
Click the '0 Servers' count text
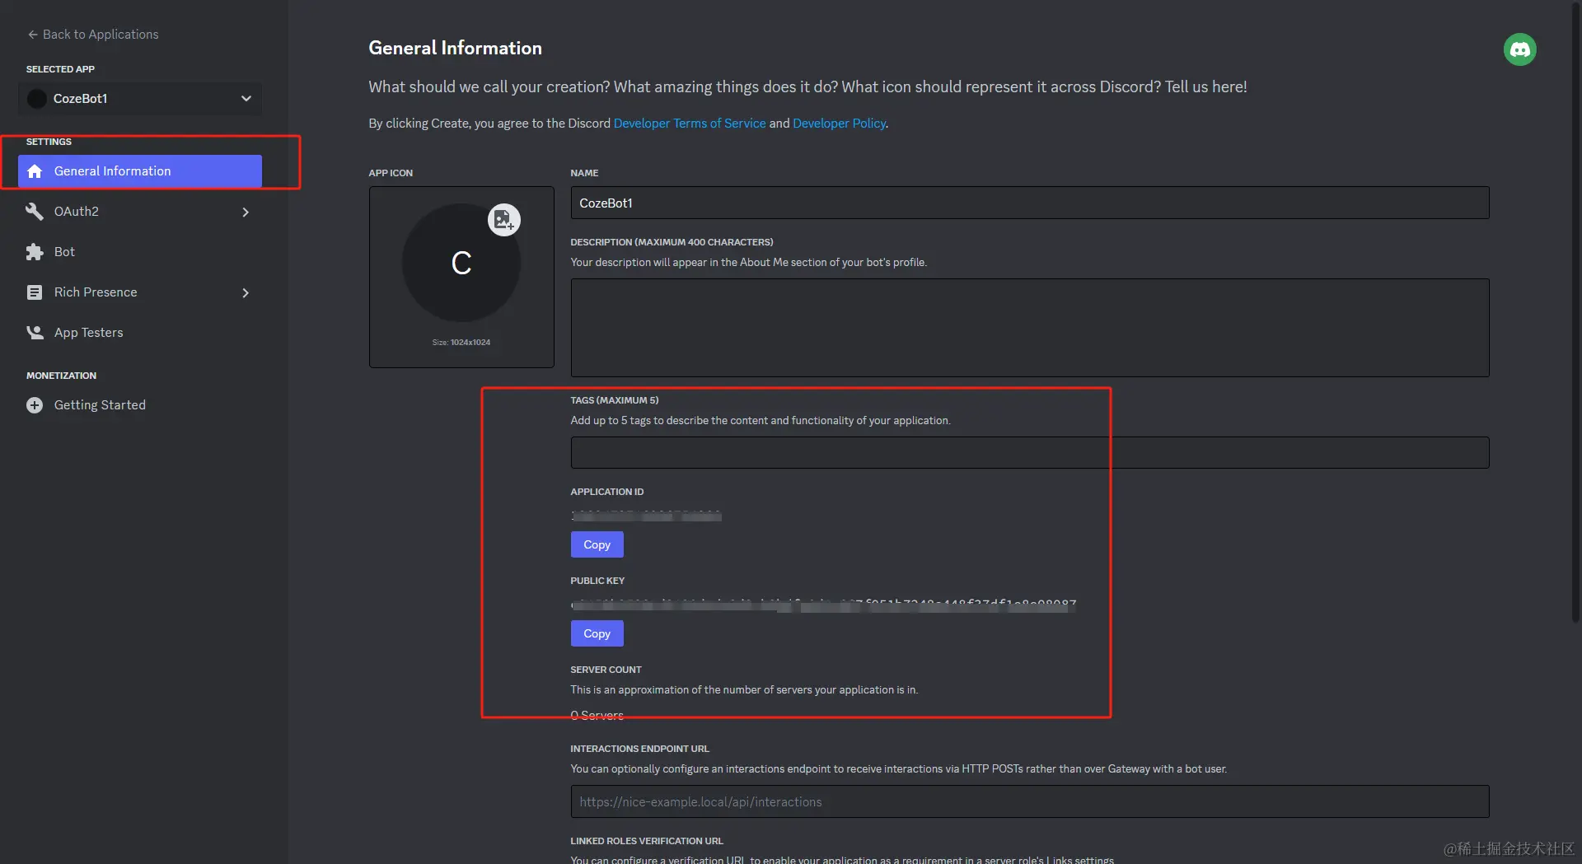point(597,716)
